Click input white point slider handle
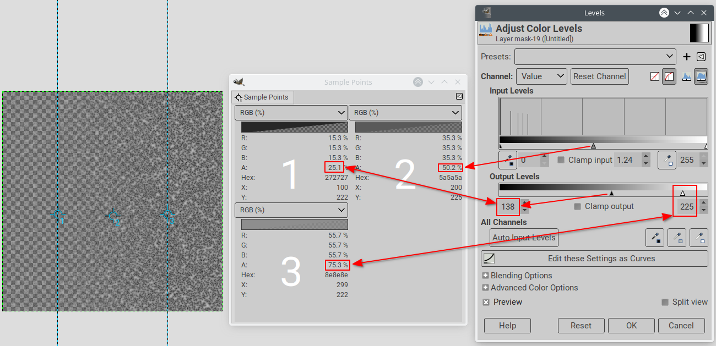This screenshot has height=346, width=716. point(706,146)
